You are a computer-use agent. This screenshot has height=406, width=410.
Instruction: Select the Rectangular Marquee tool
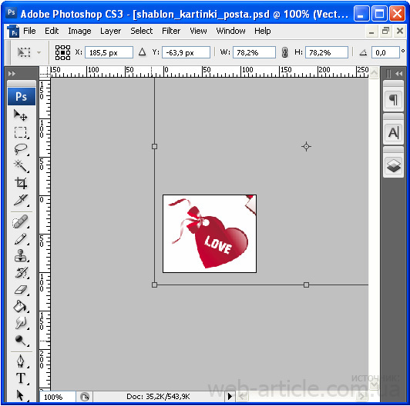pos(20,132)
